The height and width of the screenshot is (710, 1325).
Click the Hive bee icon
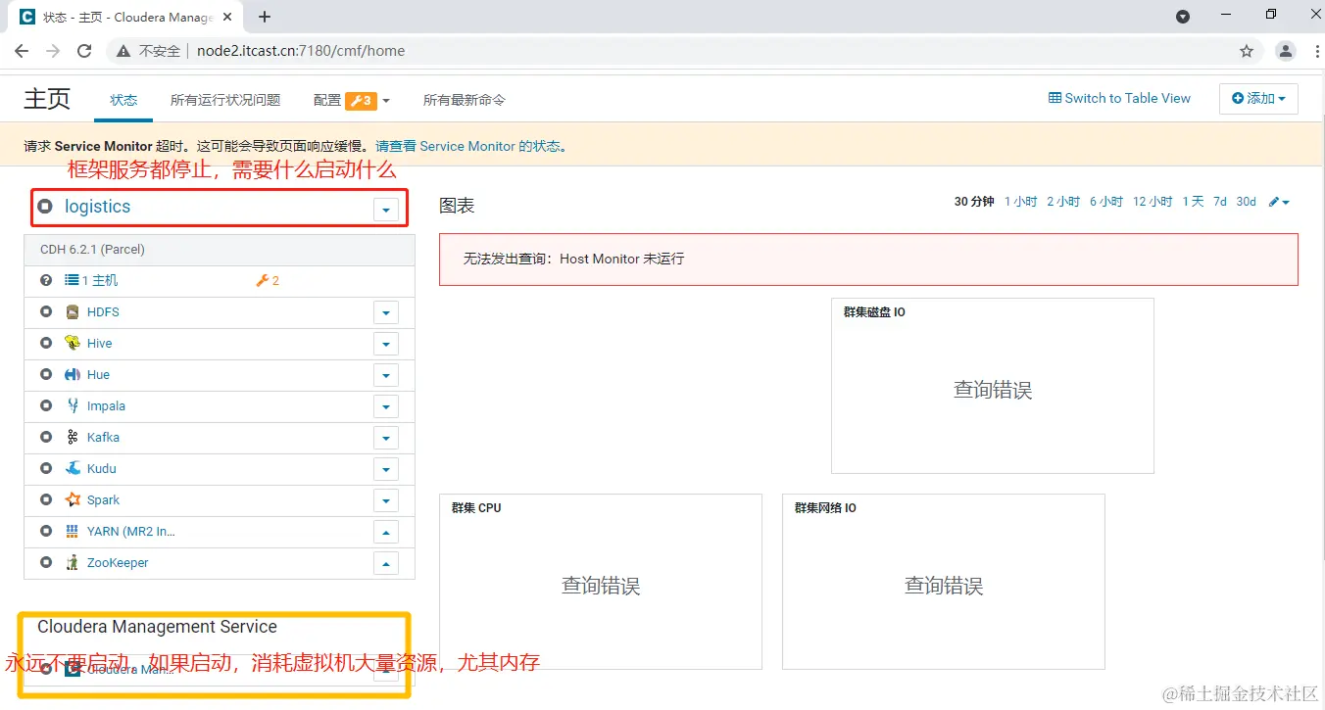(x=72, y=343)
